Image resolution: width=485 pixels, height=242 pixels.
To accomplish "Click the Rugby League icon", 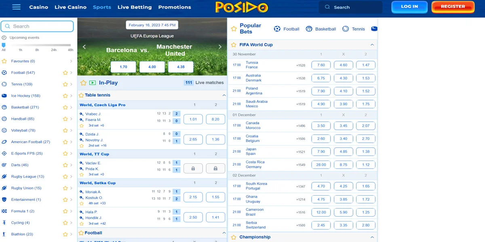I will [4, 177].
